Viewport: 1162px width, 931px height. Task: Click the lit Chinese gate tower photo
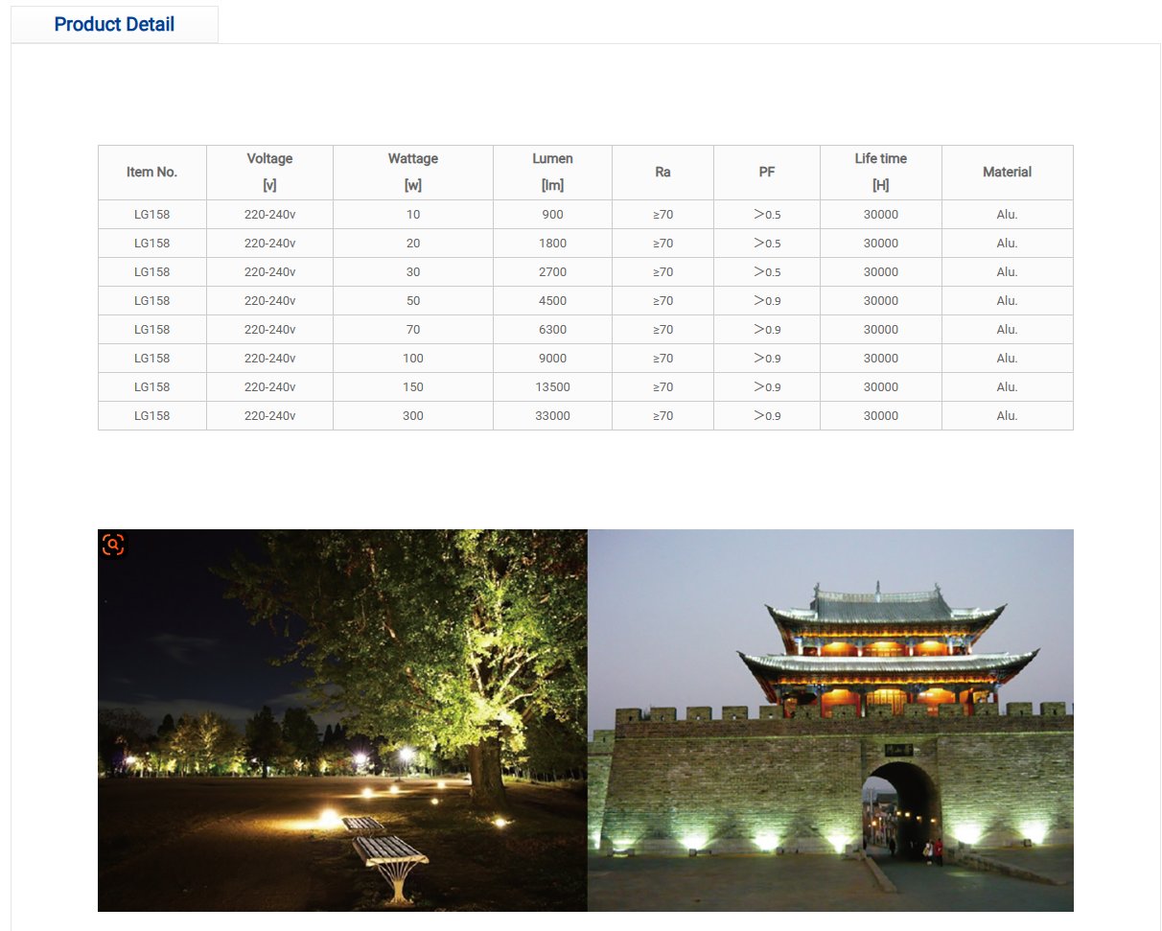tap(830, 720)
